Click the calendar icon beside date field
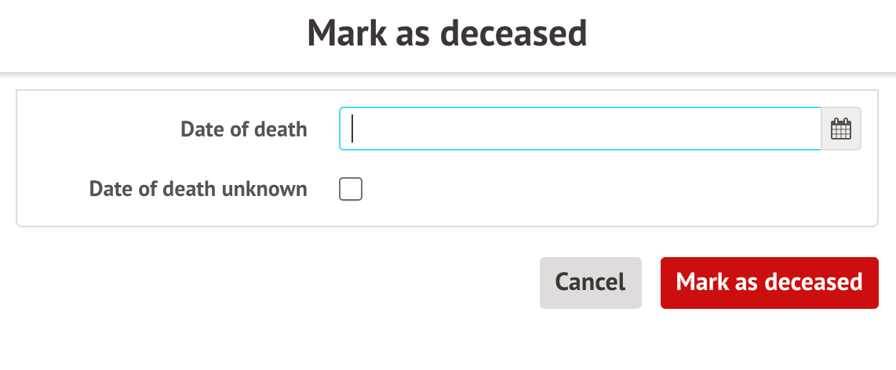Viewport: 896px width, 370px height. (840, 129)
